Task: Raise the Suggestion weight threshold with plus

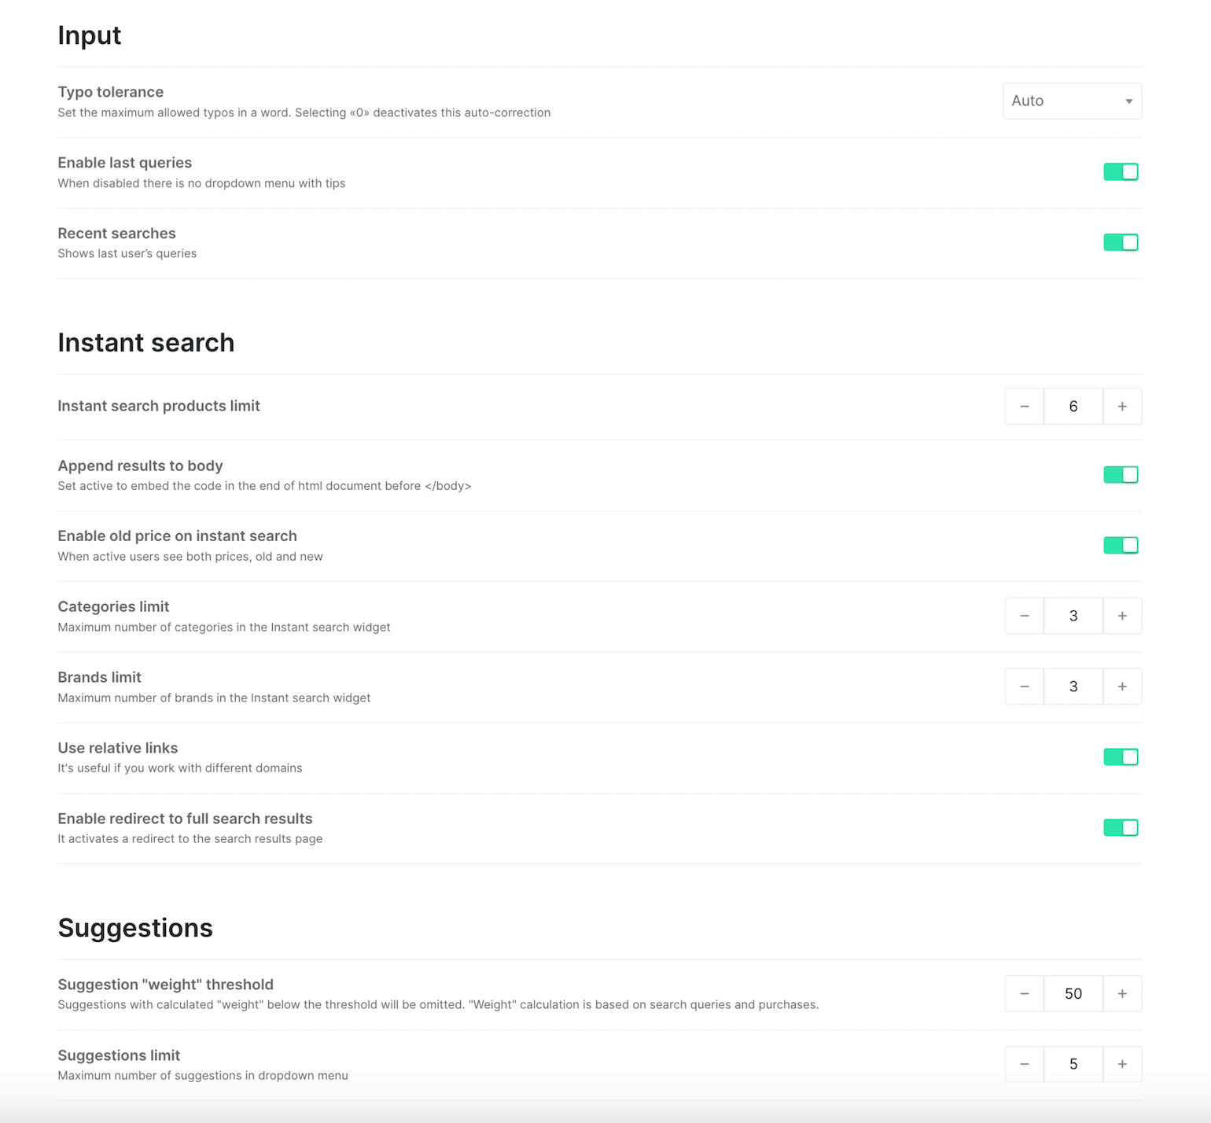Action: click(1122, 994)
